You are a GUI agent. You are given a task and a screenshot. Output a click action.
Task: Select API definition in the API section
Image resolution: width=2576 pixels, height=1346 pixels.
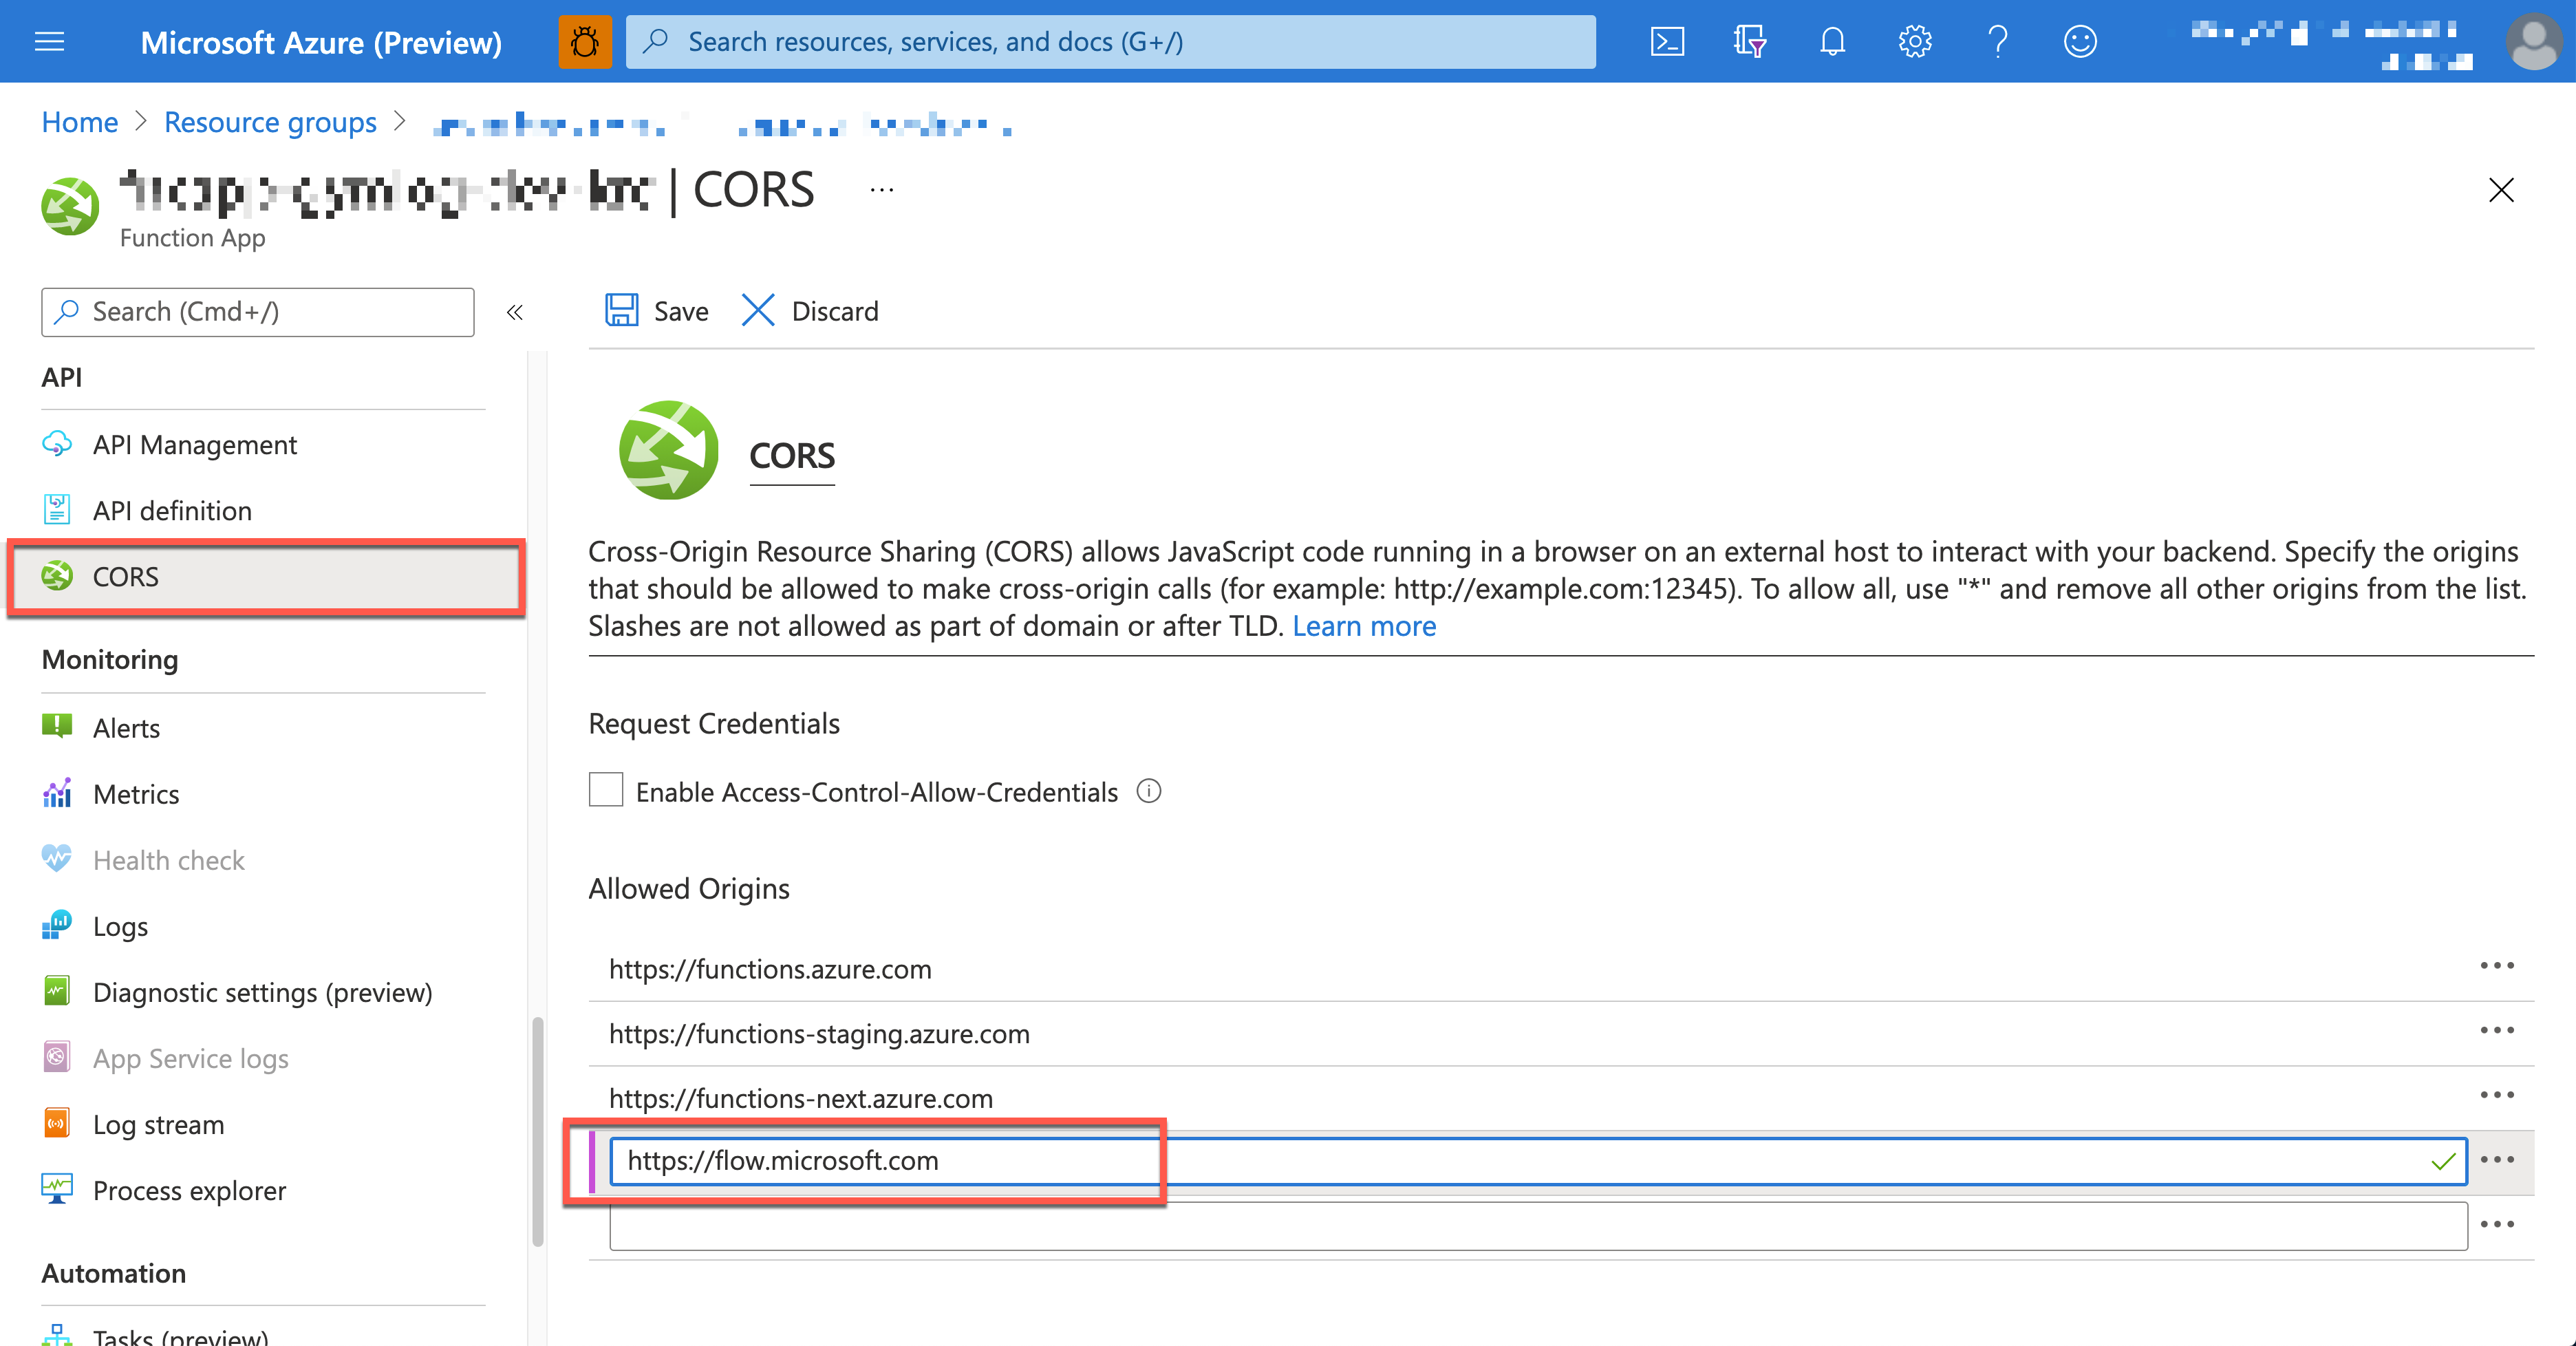pyautogui.click(x=171, y=510)
